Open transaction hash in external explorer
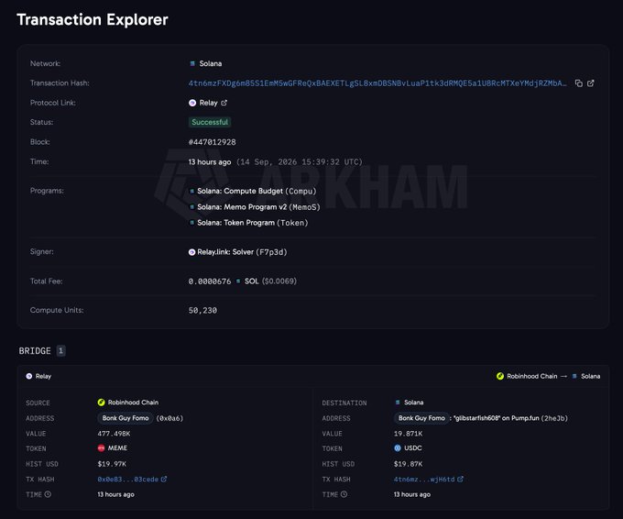Screen dimensions: 623x519 pyautogui.click(x=591, y=83)
